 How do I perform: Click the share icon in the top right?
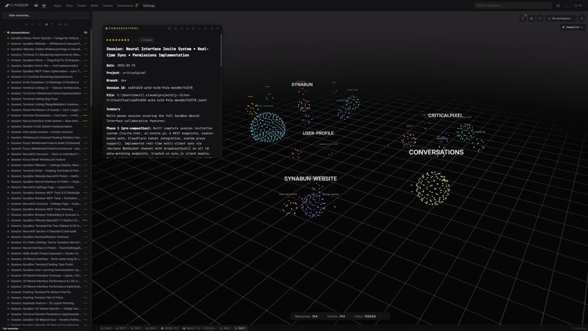582,18
